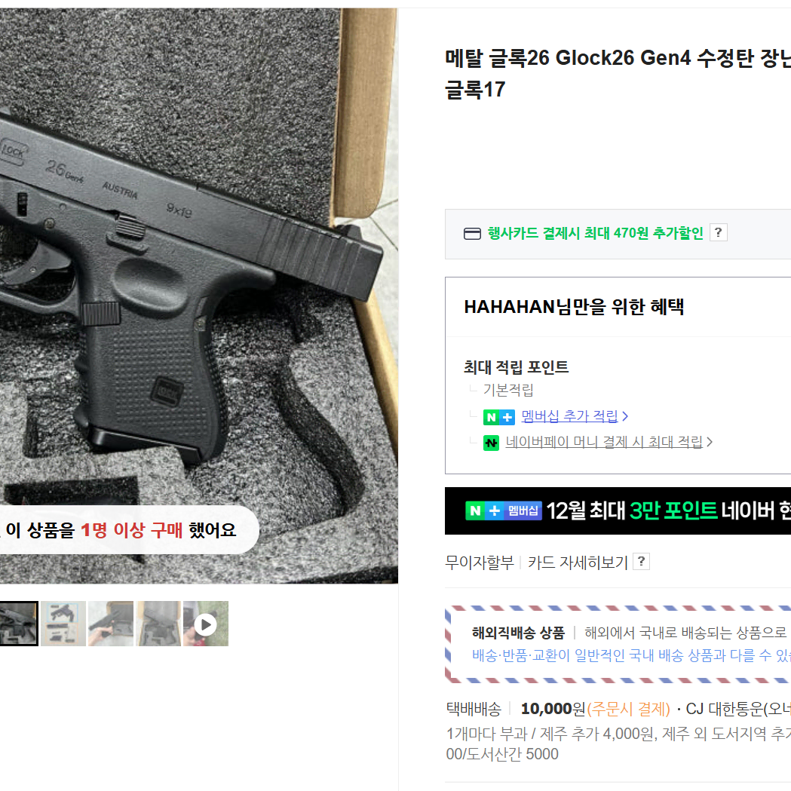Select the second disassembled parts thumbnail

(x=63, y=624)
